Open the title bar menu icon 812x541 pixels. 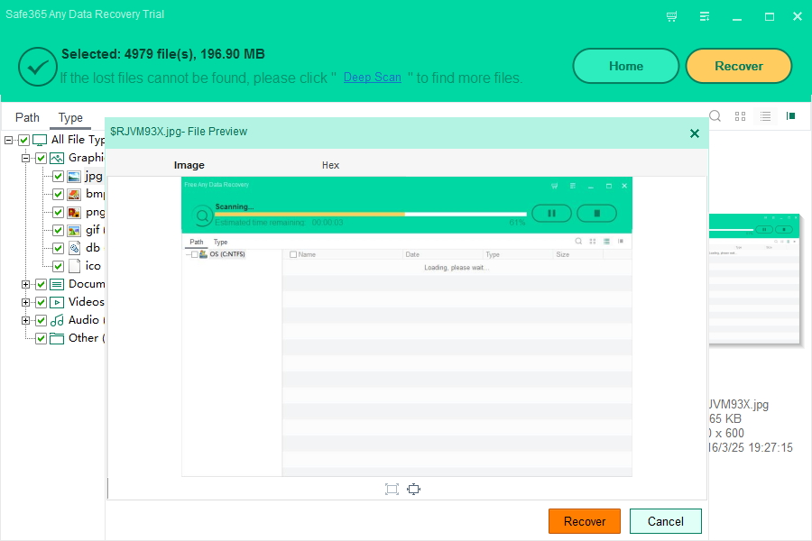[705, 16]
